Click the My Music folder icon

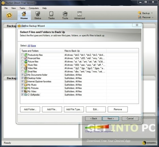[26, 85]
